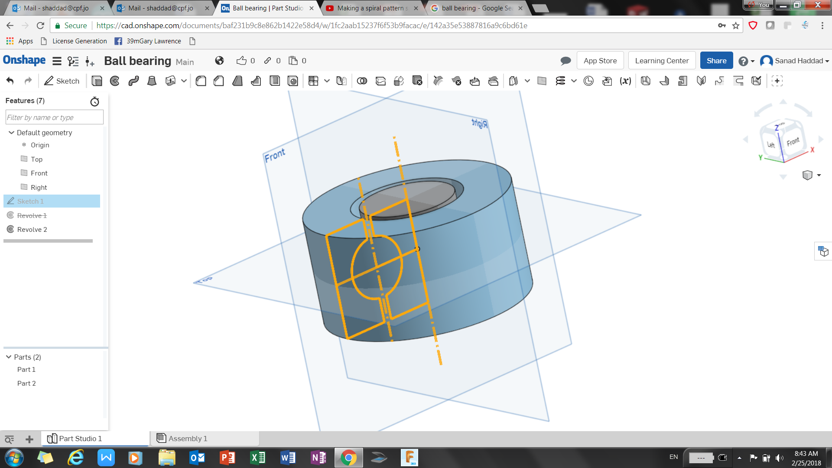Select the Extrude tool
This screenshot has height=468, width=832.
[97, 81]
